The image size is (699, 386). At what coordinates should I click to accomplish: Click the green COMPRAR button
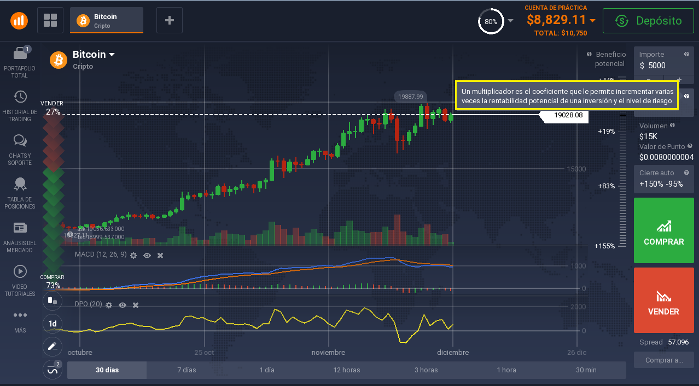pos(663,230)
